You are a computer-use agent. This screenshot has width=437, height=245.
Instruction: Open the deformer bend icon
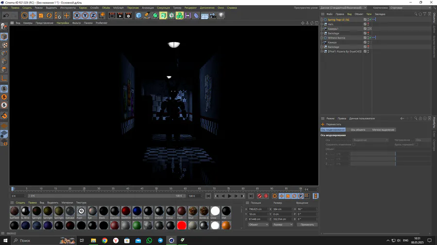point(196,15)
